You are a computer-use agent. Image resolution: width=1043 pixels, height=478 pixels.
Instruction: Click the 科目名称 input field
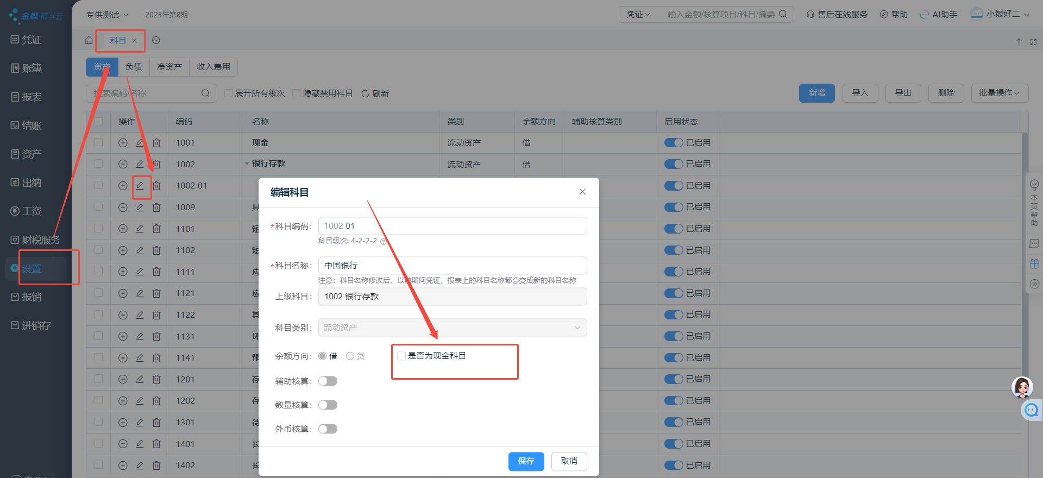point(452,265)
